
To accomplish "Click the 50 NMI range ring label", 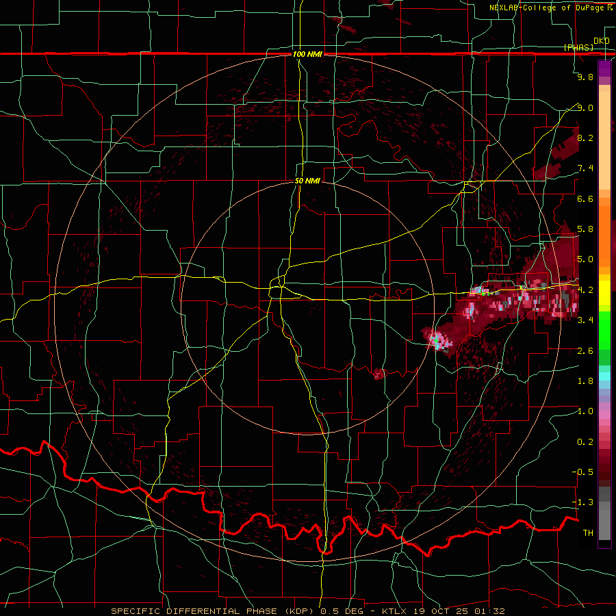I will tap(307, 181).
